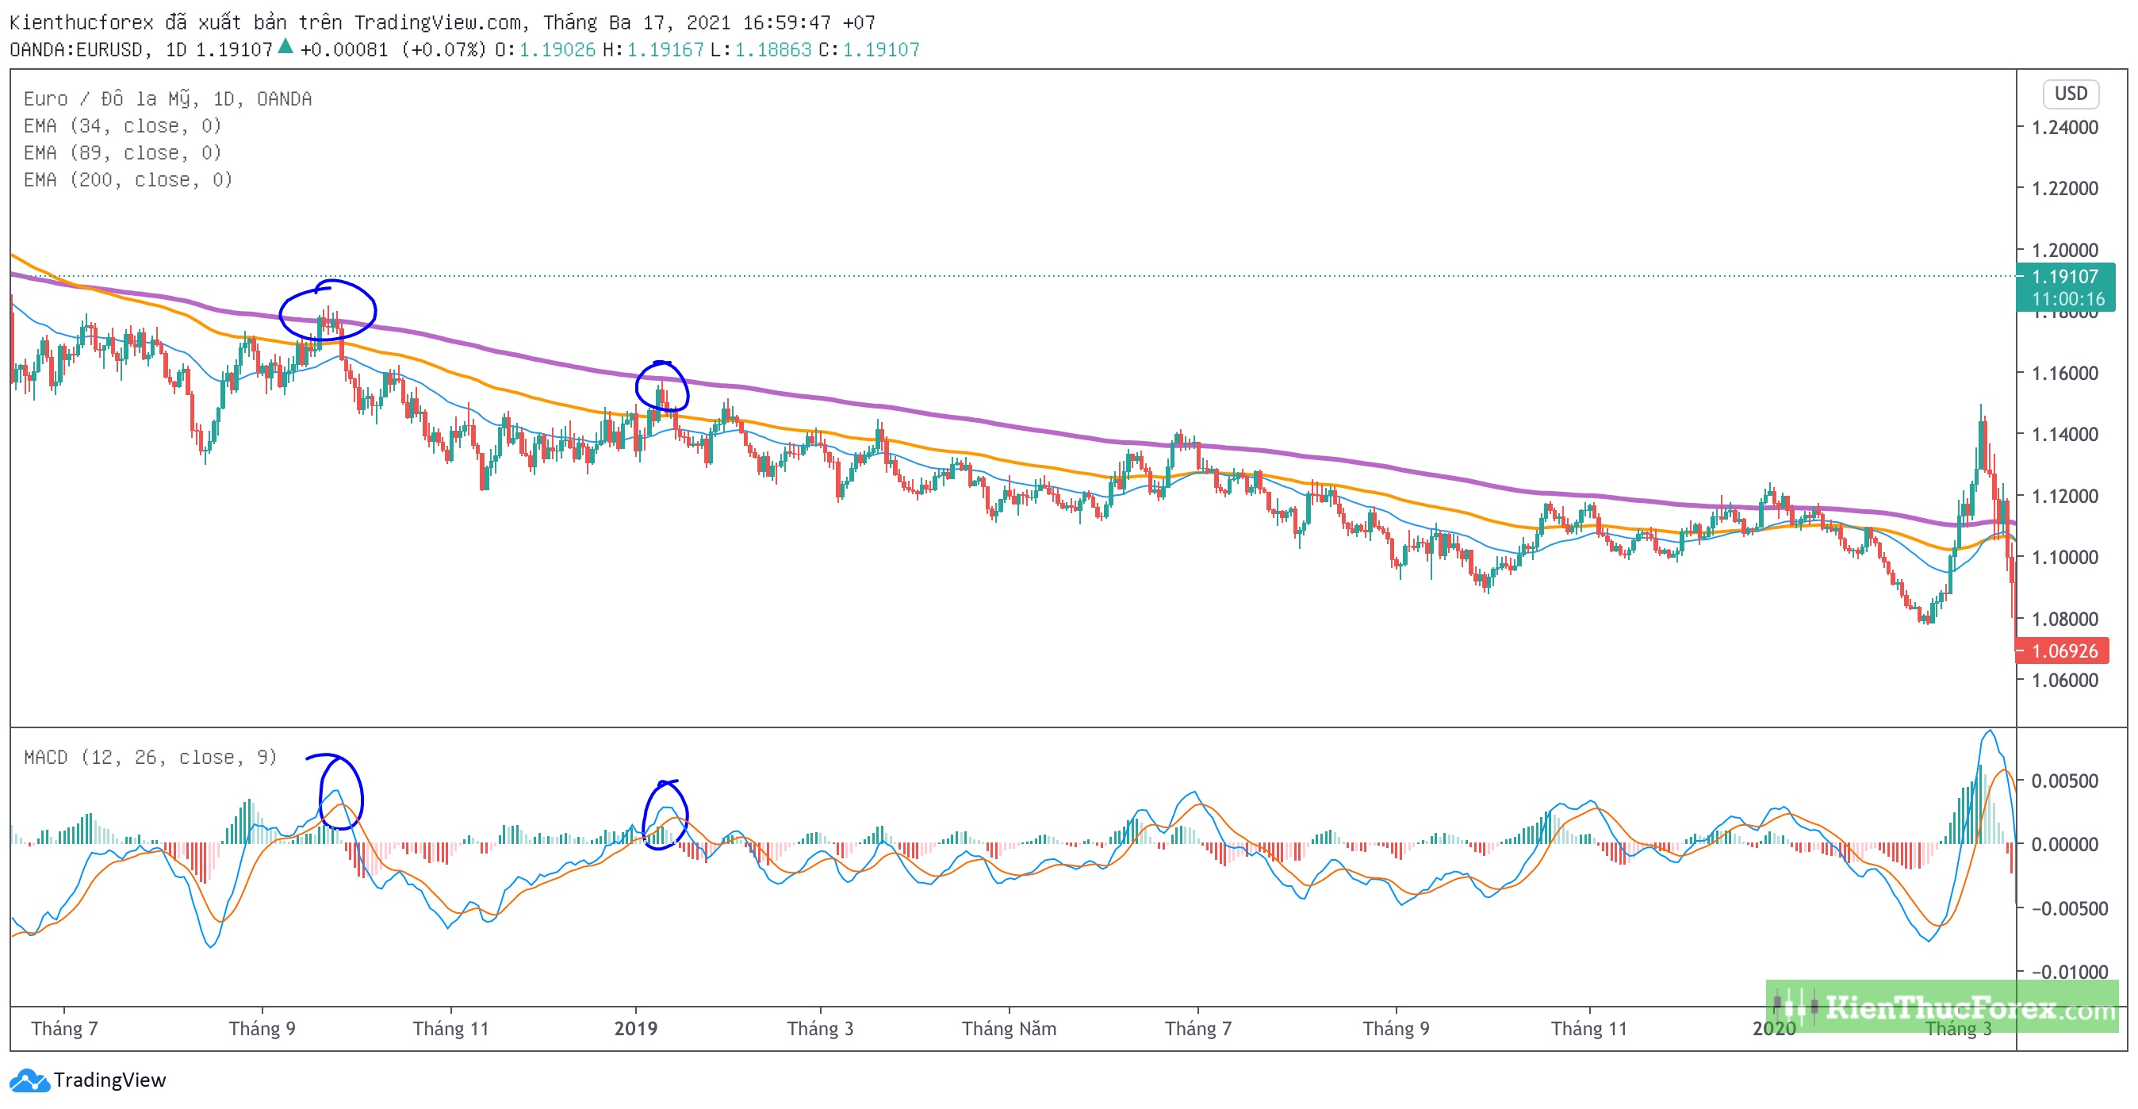The height and width of the screenshot is (1109, 2138).
Task: Select the EMA (200, close, 0) legend
Action: coord(128,180)
